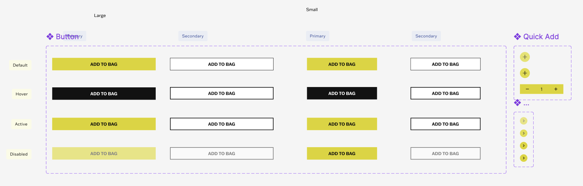
Task: Click the plus icon in quantity stepper
Action: (x=556, y=89)
